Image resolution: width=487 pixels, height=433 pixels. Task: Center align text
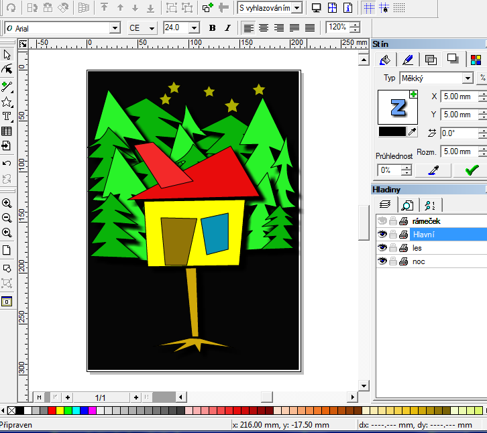(x=264, y=28)
